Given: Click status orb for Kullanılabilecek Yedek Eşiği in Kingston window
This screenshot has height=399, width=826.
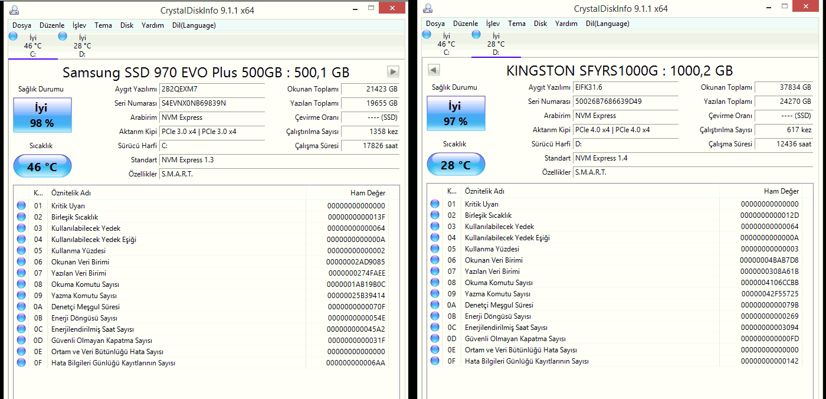Looking at the screenshot, I should (x=435, y=238).
